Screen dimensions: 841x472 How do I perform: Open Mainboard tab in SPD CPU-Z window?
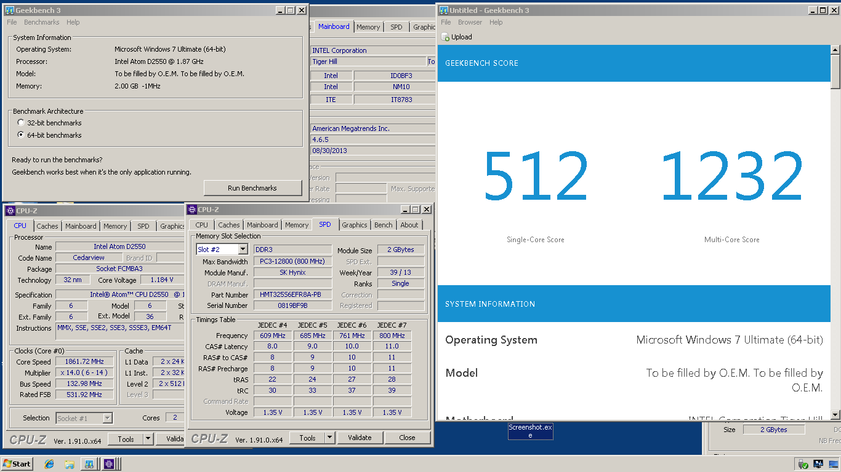[262, 225]
